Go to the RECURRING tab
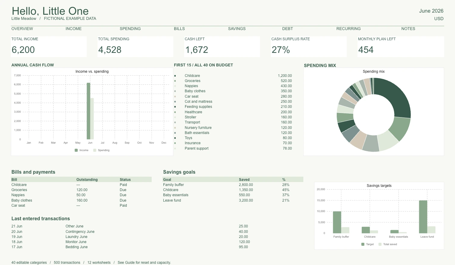455x265 pixels. (x=348, y=29)
